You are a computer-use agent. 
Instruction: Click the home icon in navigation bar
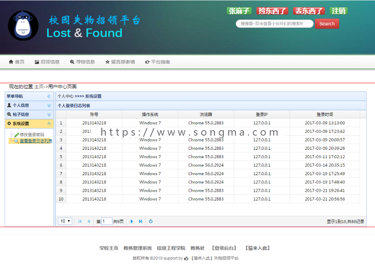coord(11,62)
